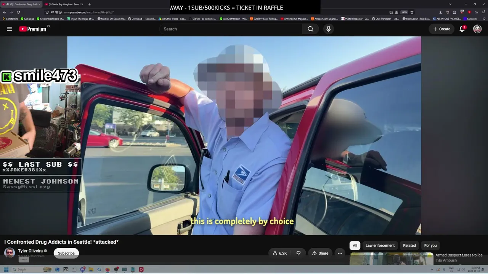Open the list all tabs chevron
Viewport: 488px width, 274px height.
(451, 4)
